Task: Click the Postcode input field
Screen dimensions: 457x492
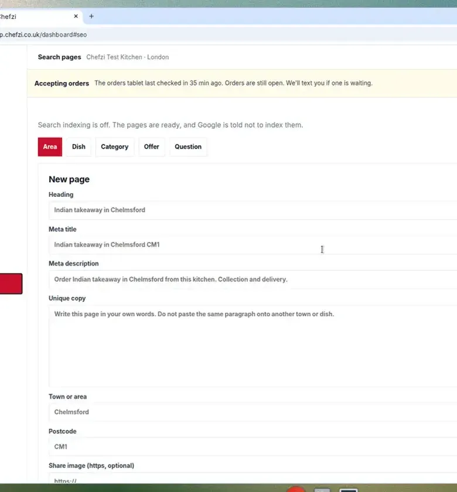Action: tap(253, 446)
